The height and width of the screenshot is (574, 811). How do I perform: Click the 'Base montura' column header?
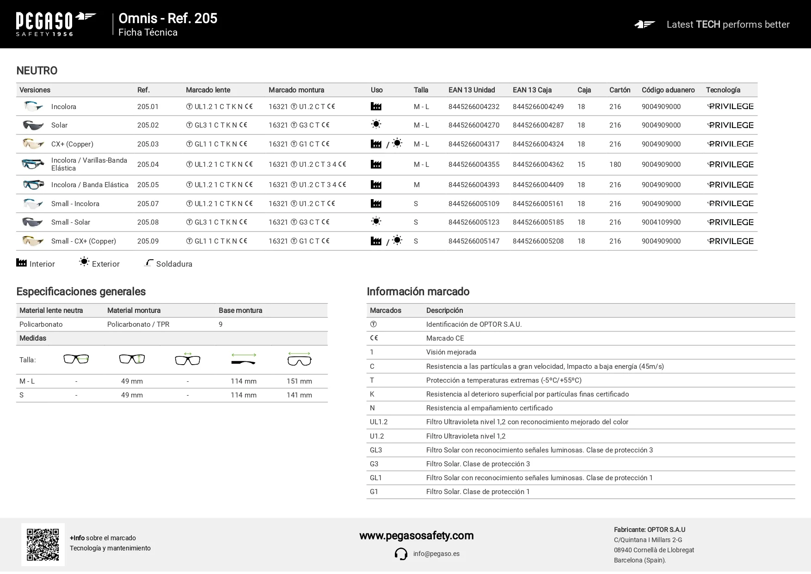tap(240, 310)
